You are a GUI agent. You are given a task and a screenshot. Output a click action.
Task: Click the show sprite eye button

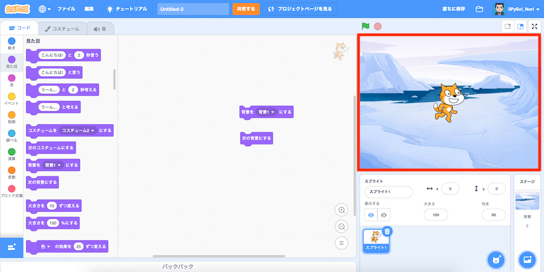(371, 215)
